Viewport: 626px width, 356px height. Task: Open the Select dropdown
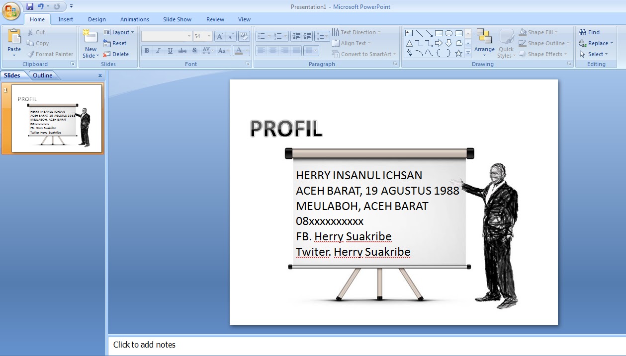coord(594,54)
